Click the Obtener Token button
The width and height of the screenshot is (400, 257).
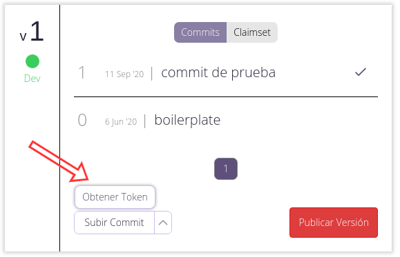[115, 197]
